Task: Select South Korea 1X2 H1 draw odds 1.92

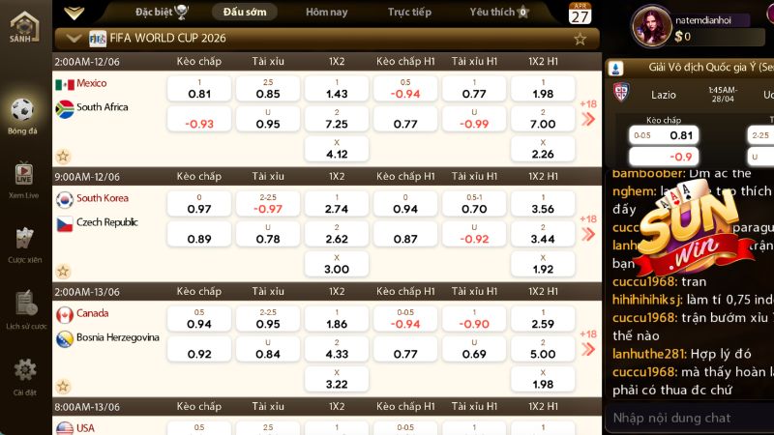Action: click(x=543, y=264)
